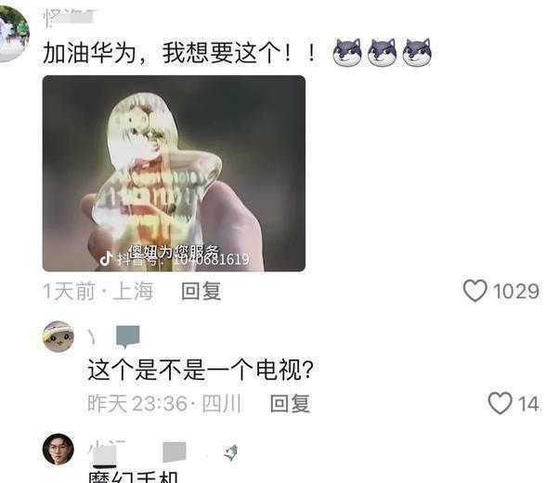
Task: Open the top commenter's avatar
Action: (13, 34)
